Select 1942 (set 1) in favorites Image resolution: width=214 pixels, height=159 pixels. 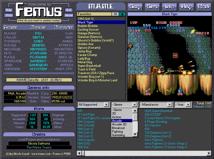(101, 19)
